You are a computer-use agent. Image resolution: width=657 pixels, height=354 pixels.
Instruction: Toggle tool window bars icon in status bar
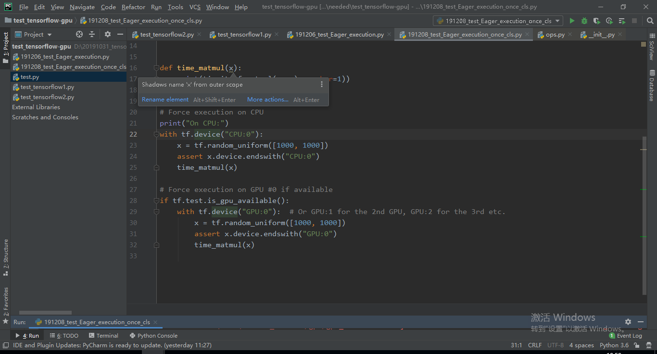pos(6,345)
